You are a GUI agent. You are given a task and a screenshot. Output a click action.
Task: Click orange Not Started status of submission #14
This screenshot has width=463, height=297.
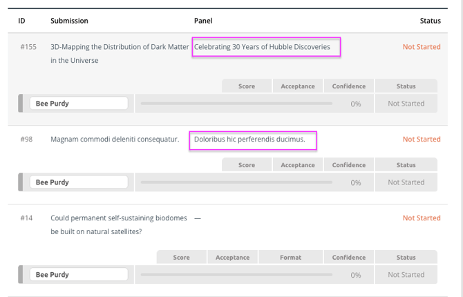point(422,218)
